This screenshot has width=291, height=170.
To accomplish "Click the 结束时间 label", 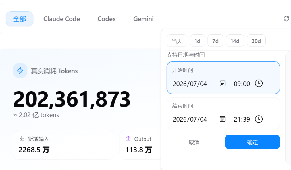I will pos(183,106).
